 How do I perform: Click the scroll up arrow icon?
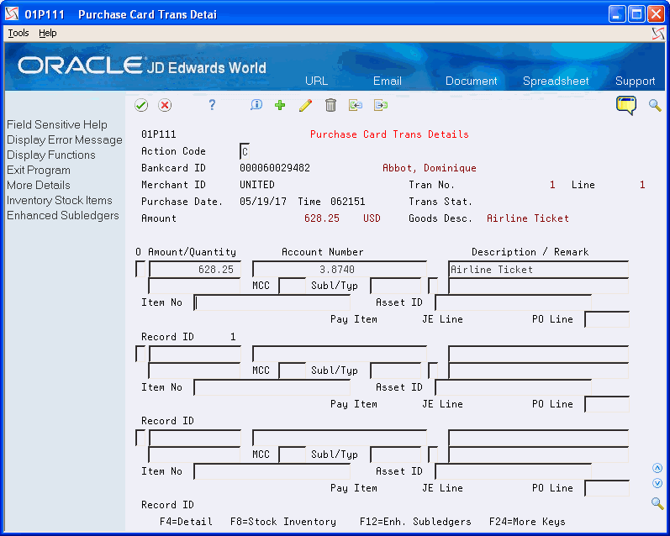click(657, 468)
